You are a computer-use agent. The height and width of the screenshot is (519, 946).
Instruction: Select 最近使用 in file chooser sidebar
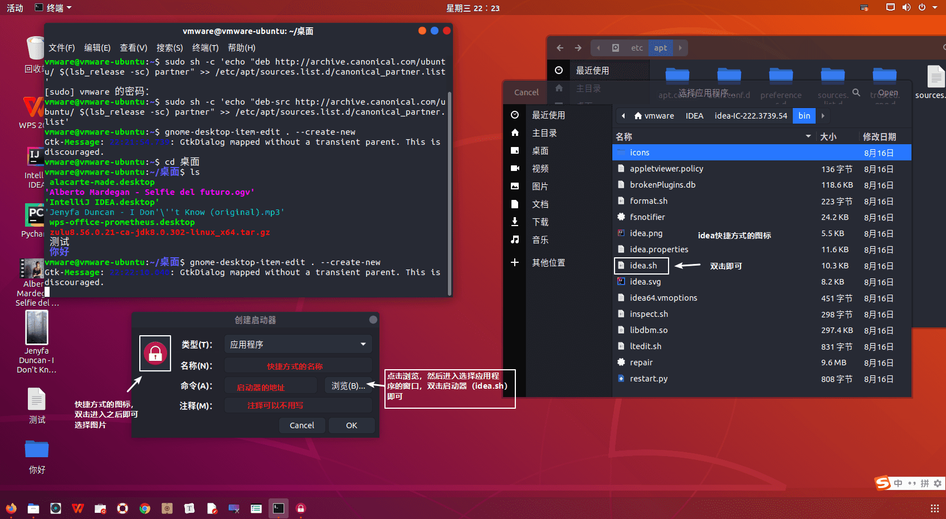tap(548, 115)
